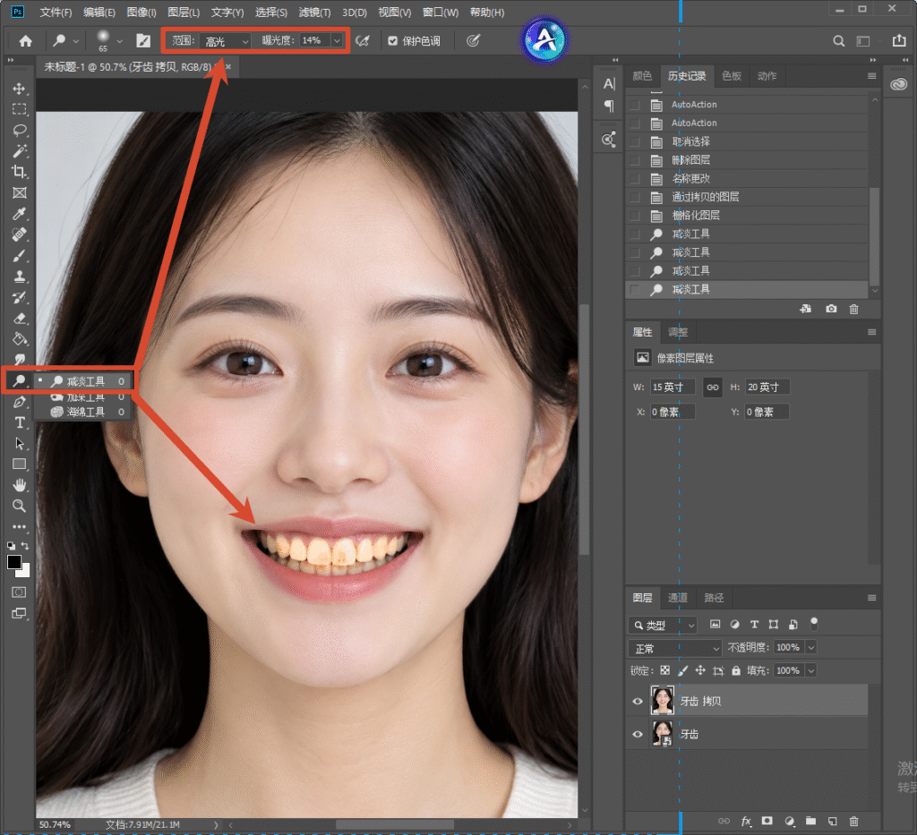Click the W: 15 英寸 width field

pyautogui.click(x=673, y=387)
